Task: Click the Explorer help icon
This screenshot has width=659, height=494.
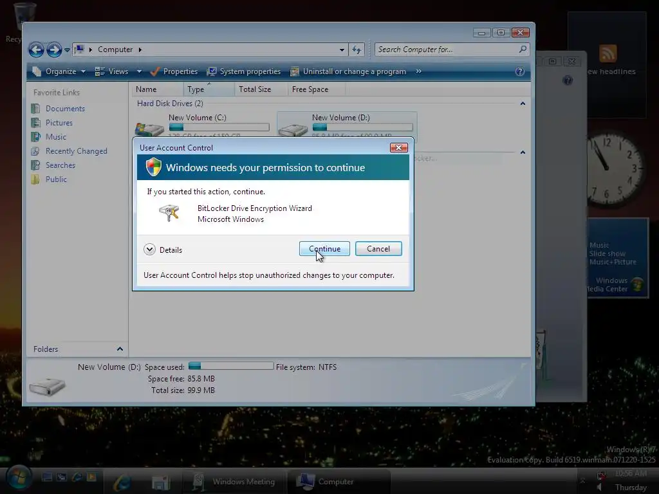Action: pos(520,71)
